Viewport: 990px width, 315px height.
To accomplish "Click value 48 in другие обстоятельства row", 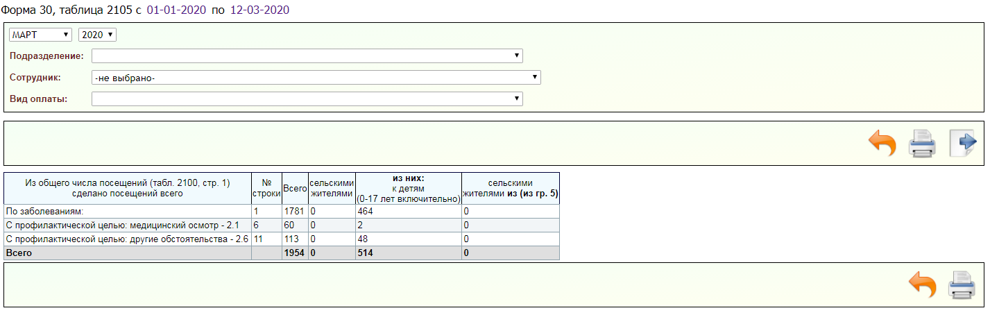I will tap(362, 239).
